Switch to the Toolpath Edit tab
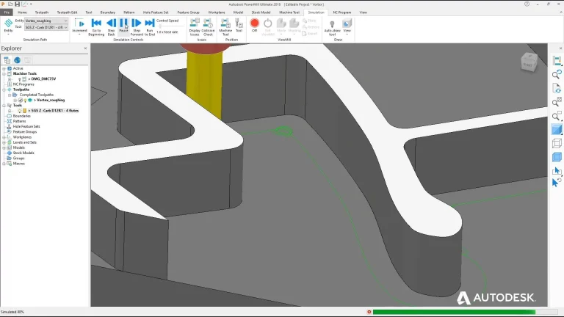 coord(68,12)
